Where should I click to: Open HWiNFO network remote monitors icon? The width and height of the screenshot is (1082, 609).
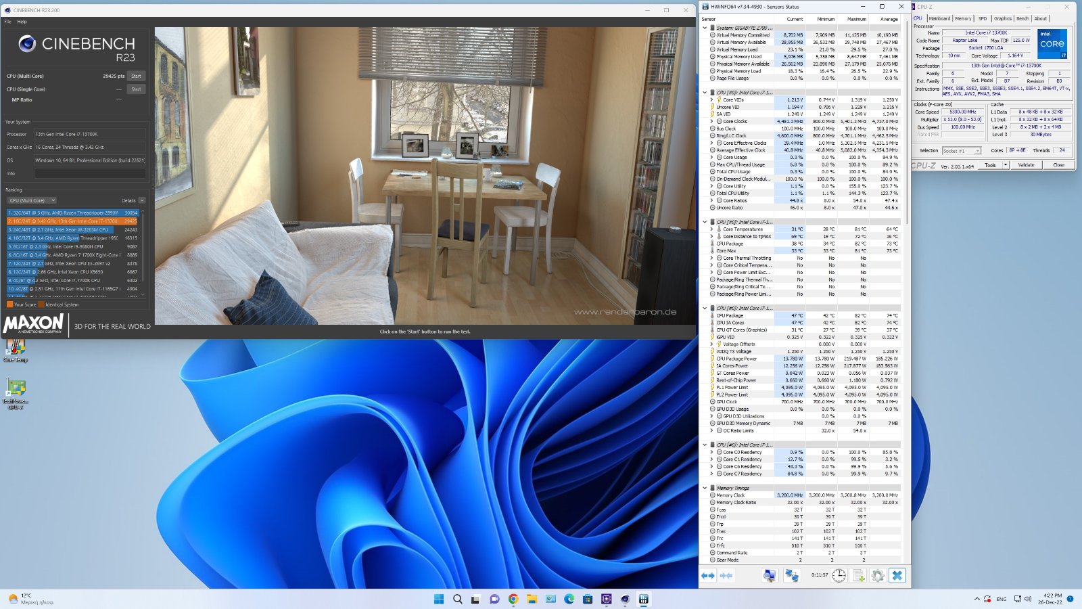[791, 576]
